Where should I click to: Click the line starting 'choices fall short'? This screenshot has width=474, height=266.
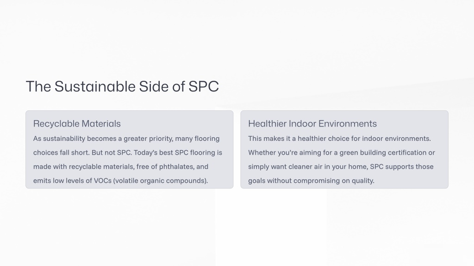(x=128, y=152)
